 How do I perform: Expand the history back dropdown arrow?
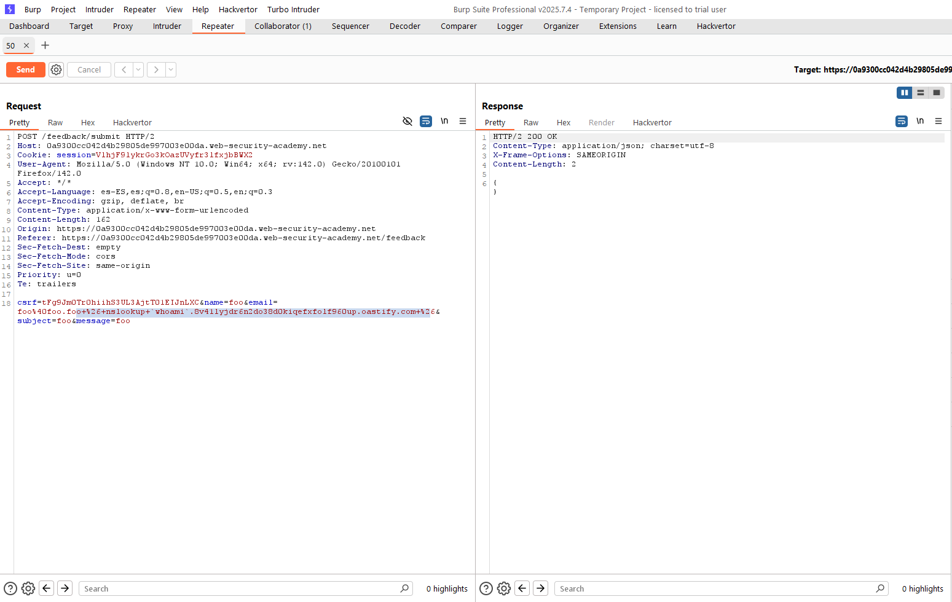138,70
